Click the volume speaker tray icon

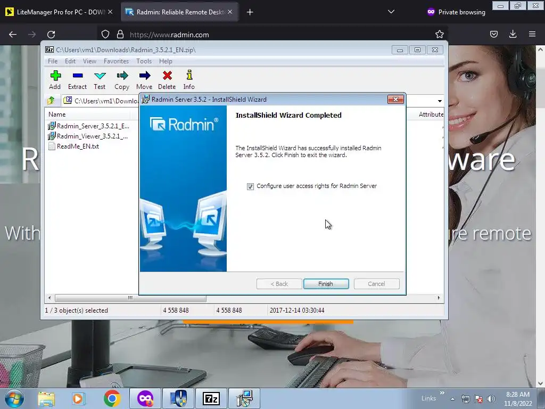click(x=491, y=399)
